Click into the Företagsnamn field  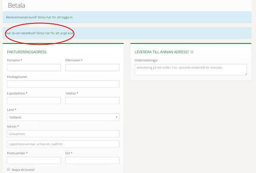[x=63, y=84]
